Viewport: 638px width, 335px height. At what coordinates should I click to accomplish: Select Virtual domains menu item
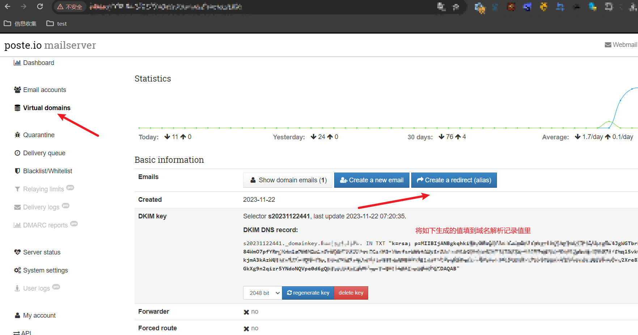42,108
